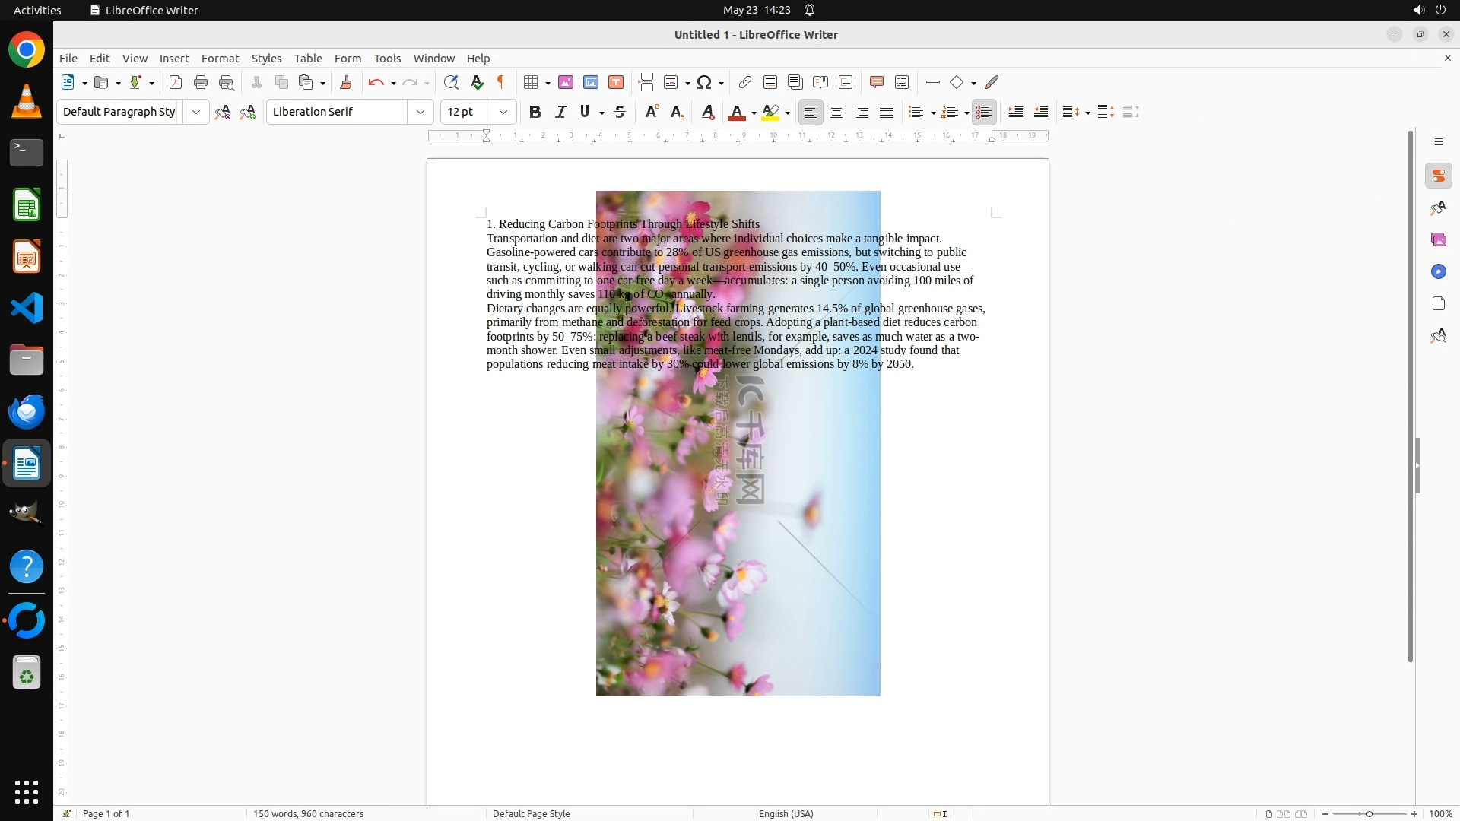The image size is (1460, 821).
Task: Open the Find & Replace tool
Action: coord(451,82)
